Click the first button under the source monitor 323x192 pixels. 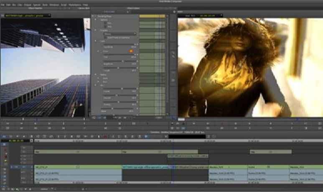point(7,124)
